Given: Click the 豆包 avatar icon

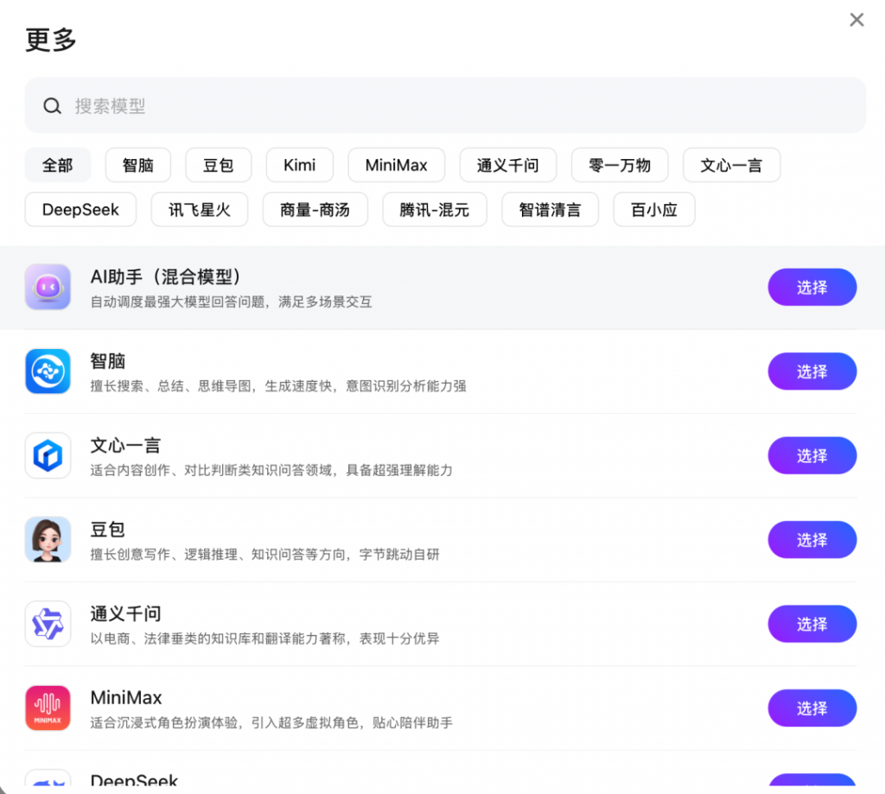Looking at the screenshot, I should click(48, 539).
